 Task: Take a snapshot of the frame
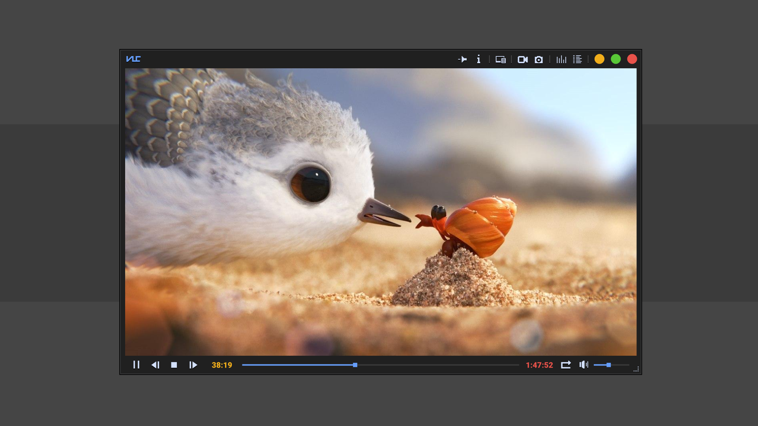[x=539, y=59]
